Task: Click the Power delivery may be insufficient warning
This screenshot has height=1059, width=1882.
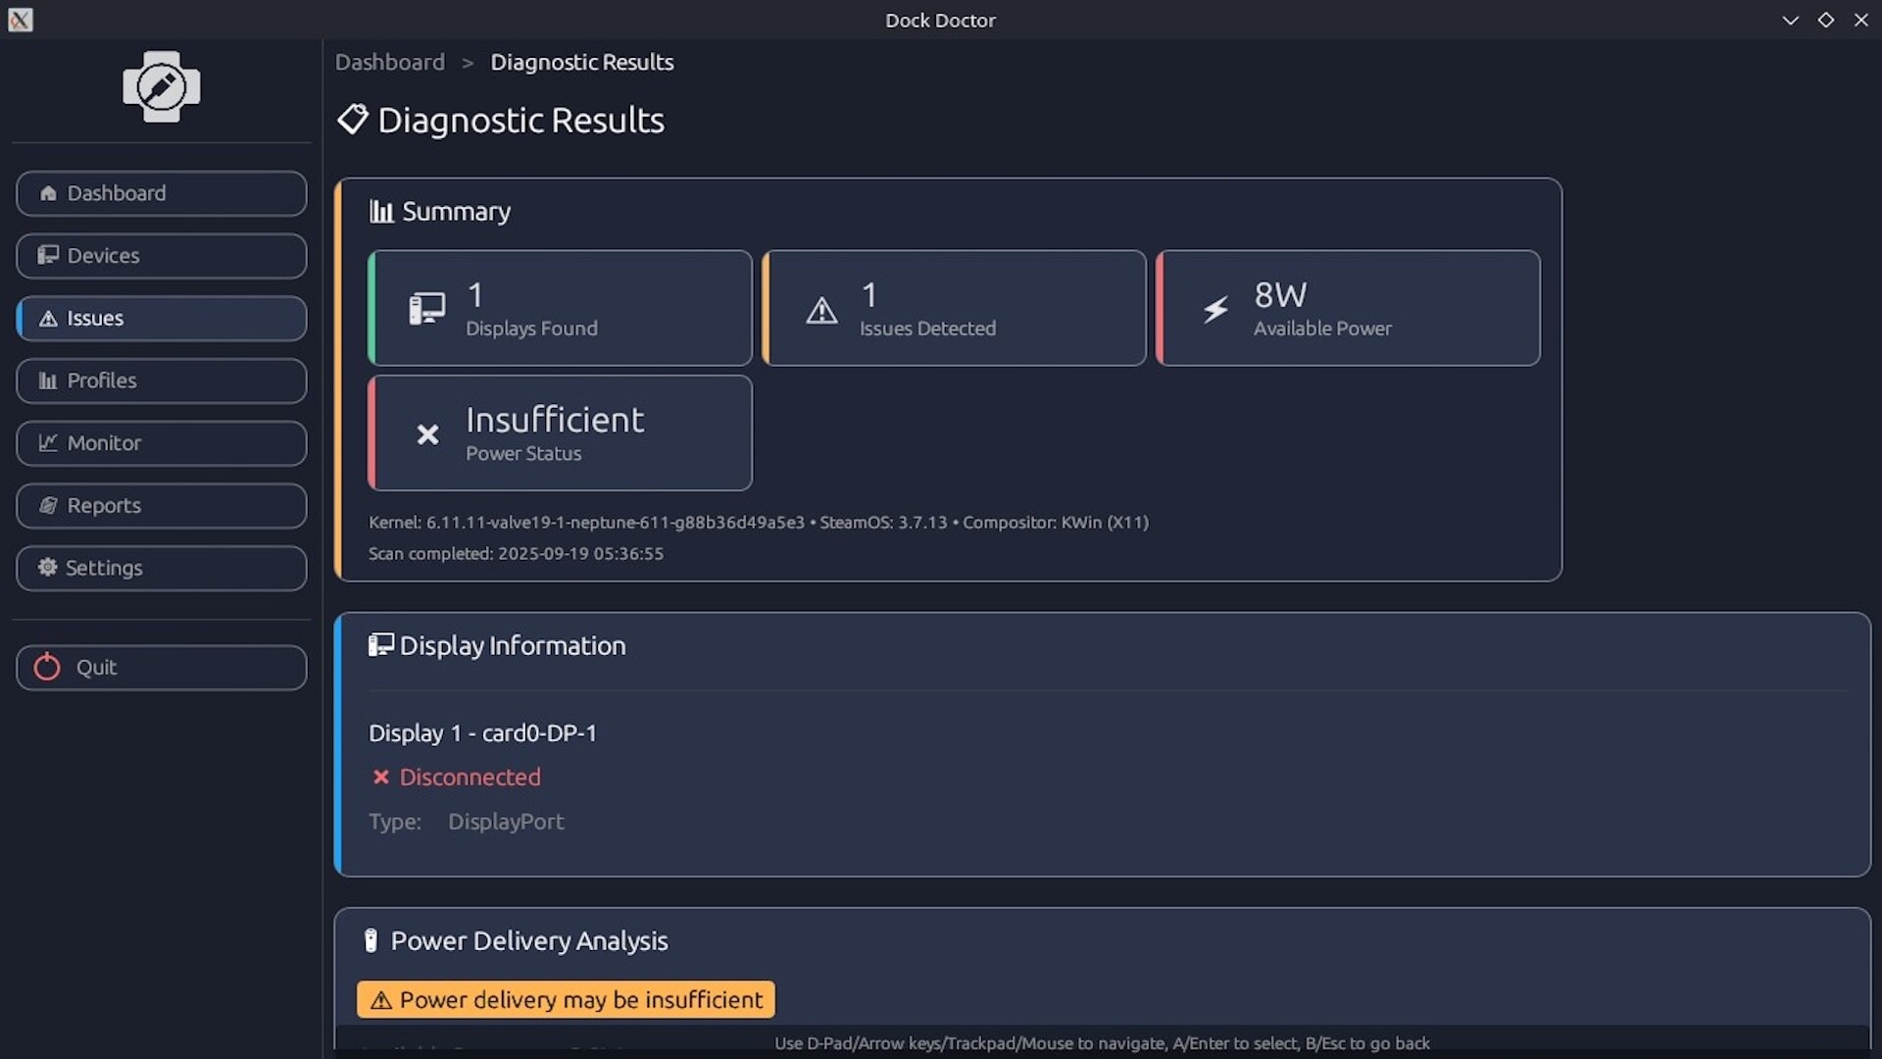Action: pyautogui.click(x=566, y=999)
